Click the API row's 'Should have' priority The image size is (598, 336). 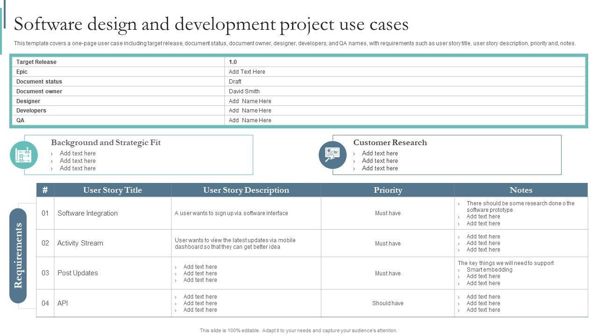[x=388, y=303]
